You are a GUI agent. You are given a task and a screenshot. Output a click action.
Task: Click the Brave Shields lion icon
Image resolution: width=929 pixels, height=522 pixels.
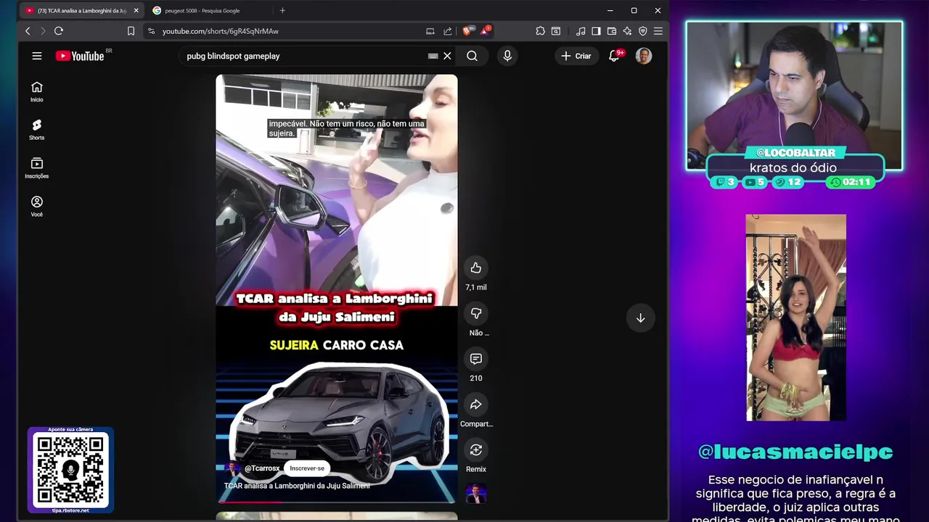(468, 30)
